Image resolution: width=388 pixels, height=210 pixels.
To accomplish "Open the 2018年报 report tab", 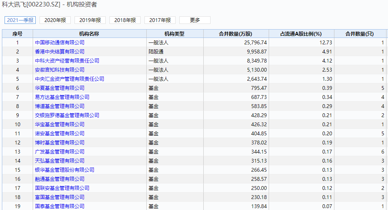I will [x=125, y=20].
